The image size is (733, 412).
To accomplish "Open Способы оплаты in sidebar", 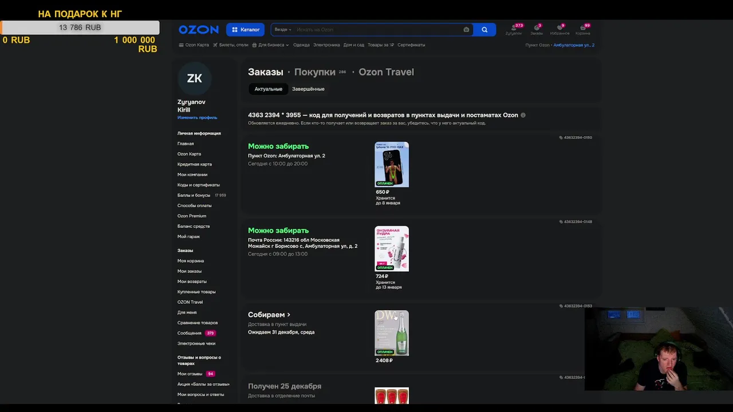I will tap(194, 205).
